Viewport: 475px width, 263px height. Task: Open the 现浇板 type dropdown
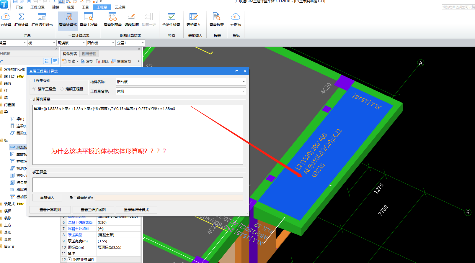point(71,43)
